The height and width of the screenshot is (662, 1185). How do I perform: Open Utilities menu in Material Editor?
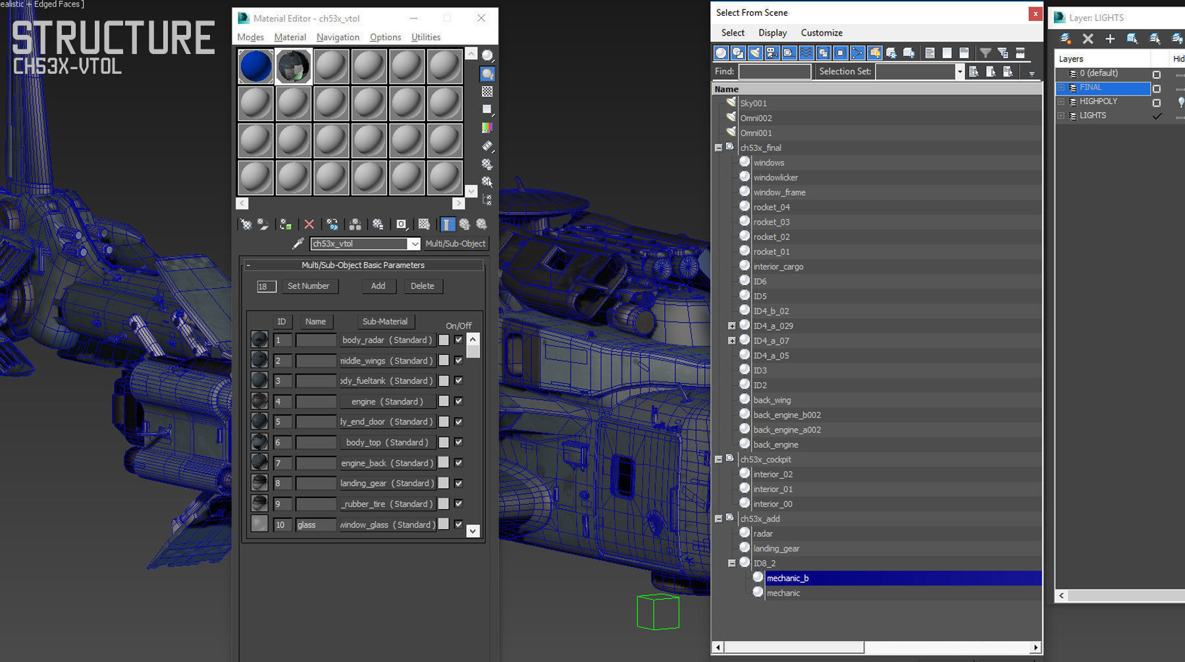click(x=426, y=38)
